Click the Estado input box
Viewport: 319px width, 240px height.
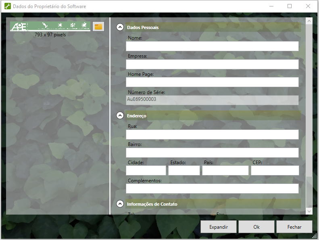pyautogui.click(x=184, y=170)
